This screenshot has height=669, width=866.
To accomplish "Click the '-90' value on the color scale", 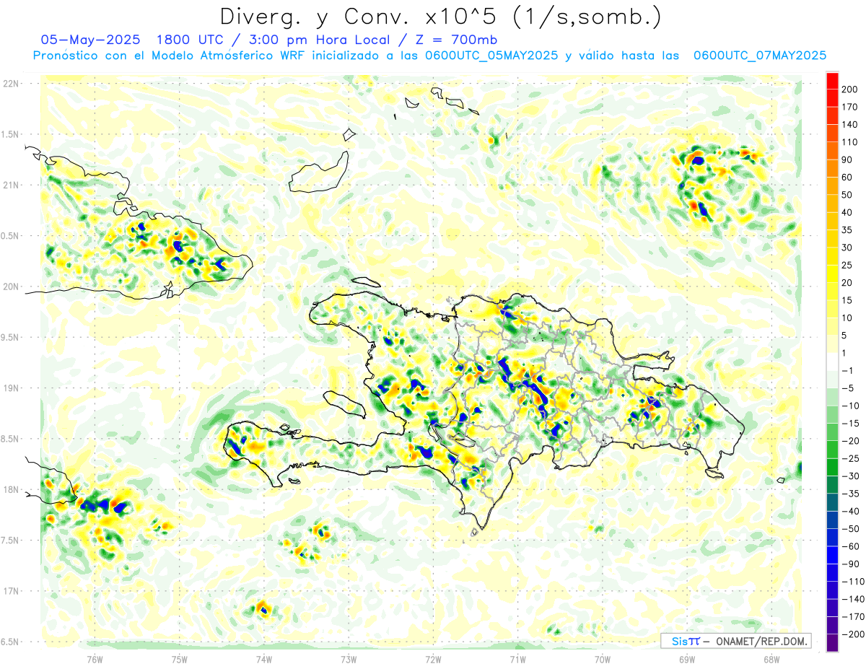I will [850, 564].
